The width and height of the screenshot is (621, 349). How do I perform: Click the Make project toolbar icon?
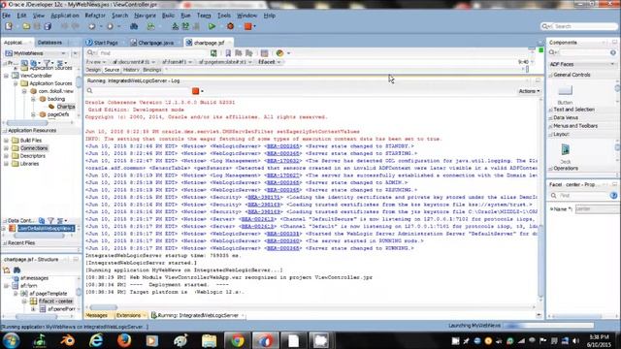175,26
